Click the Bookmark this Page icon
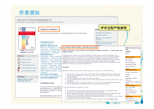This screenshot has height=109, width=154. click(x=19, y=71)
